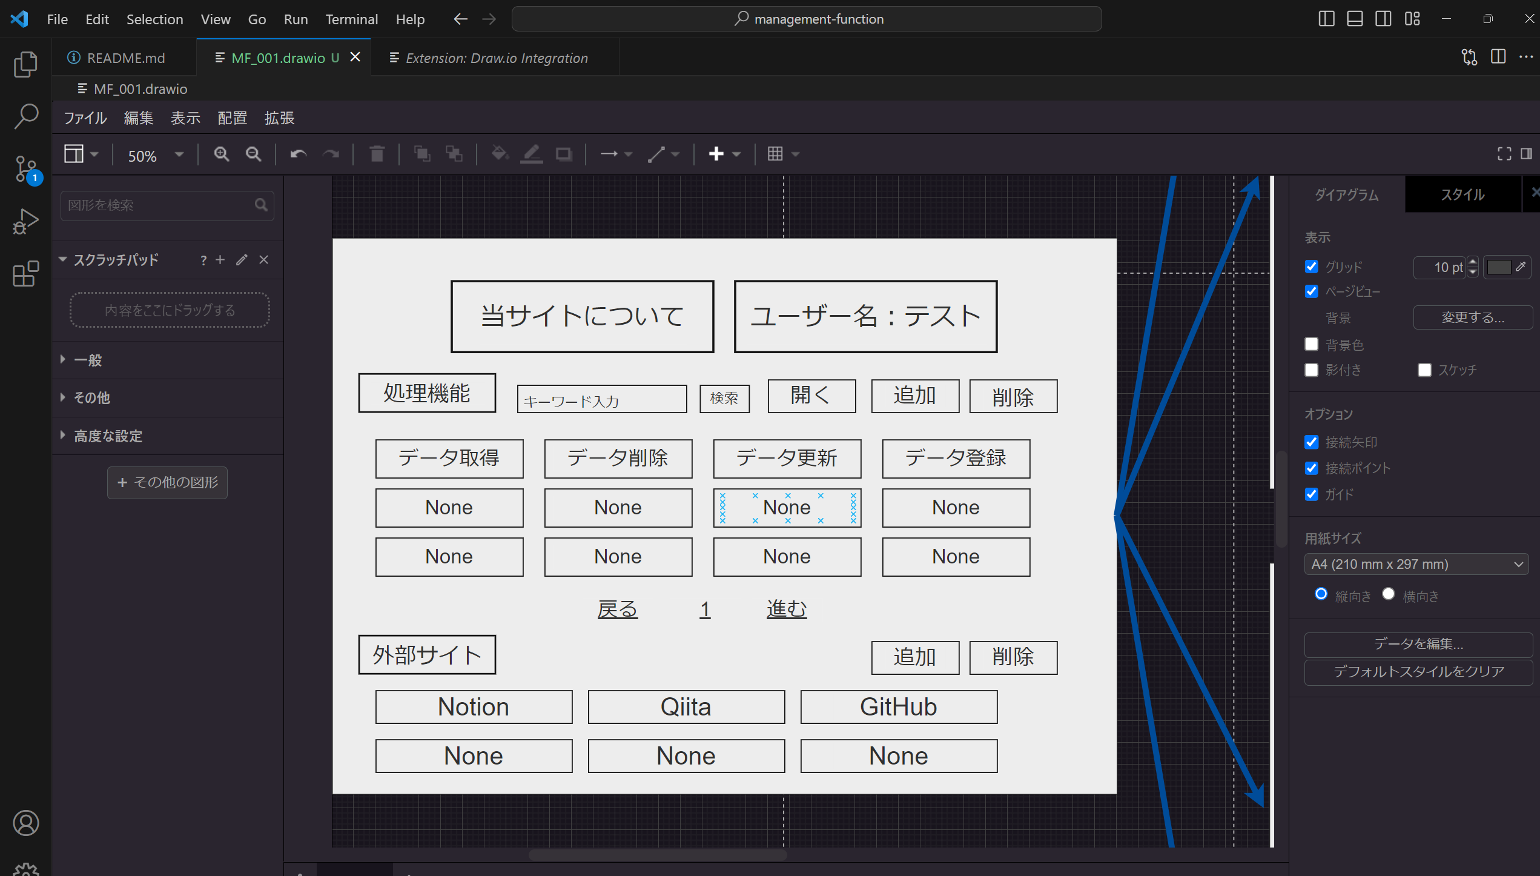Click the scratchpad edit pencil icon

tap(242, 260)
